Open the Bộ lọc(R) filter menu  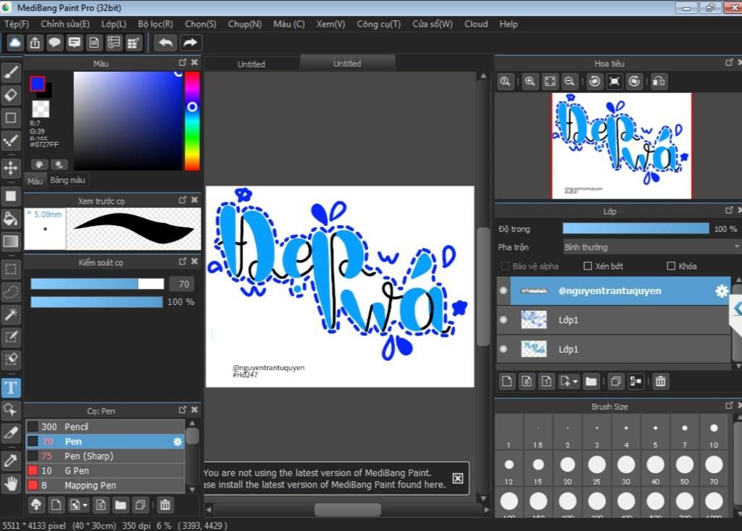[155, 24]
